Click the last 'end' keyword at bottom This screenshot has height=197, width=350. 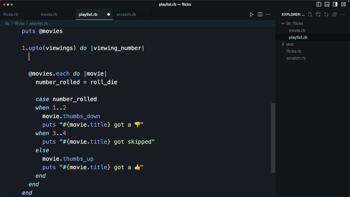27,192
